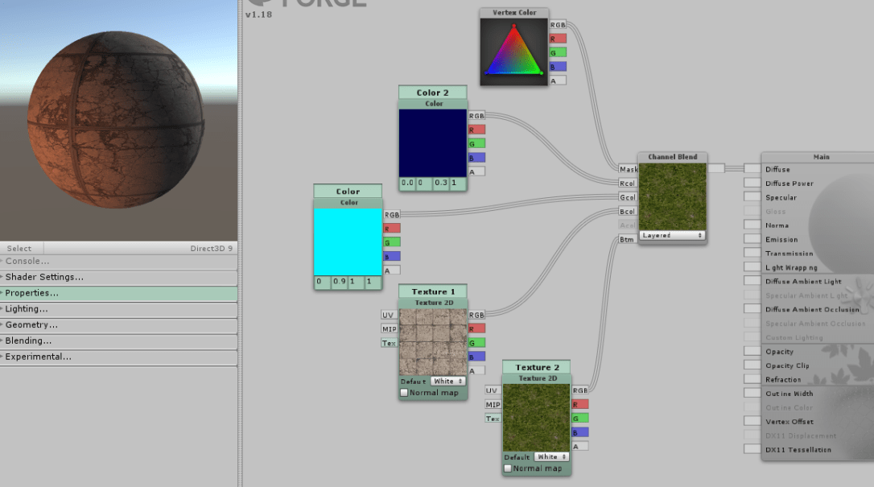Click the UV input on Texture 2
874x487 pixels.
493,390
